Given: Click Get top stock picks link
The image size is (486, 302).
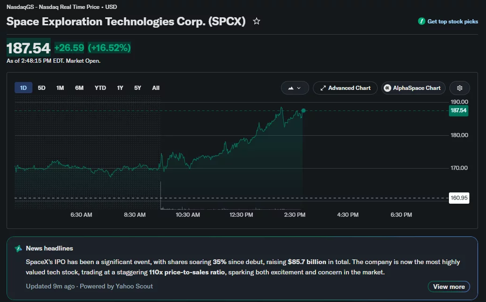Looking at the screenshot, I should tap(453, 22).
